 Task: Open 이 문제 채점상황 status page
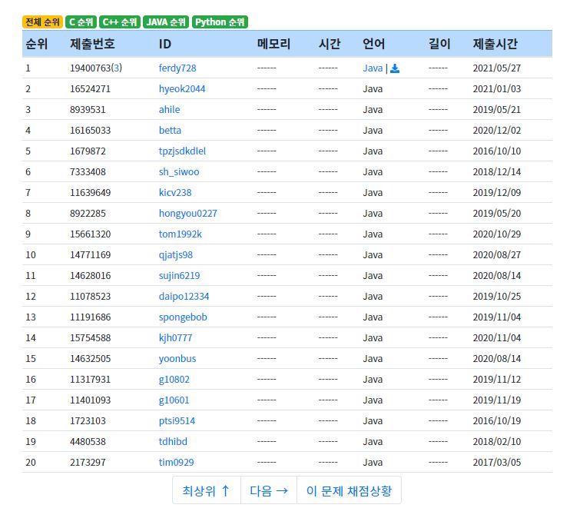point(349,490)
